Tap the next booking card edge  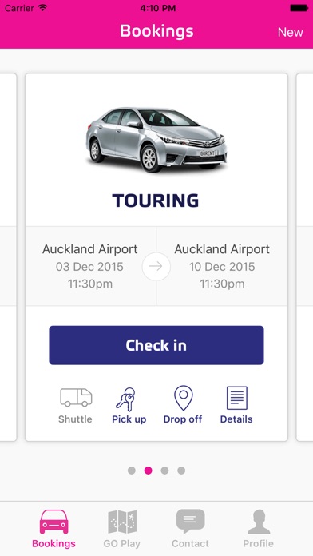[x=304, y=257]
